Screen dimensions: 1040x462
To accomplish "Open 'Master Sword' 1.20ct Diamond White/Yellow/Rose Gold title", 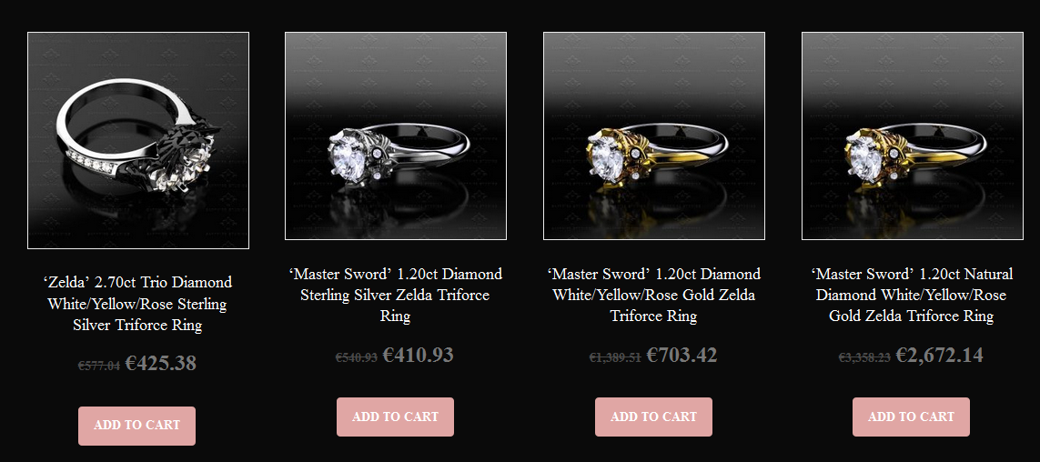I will 654,295.
